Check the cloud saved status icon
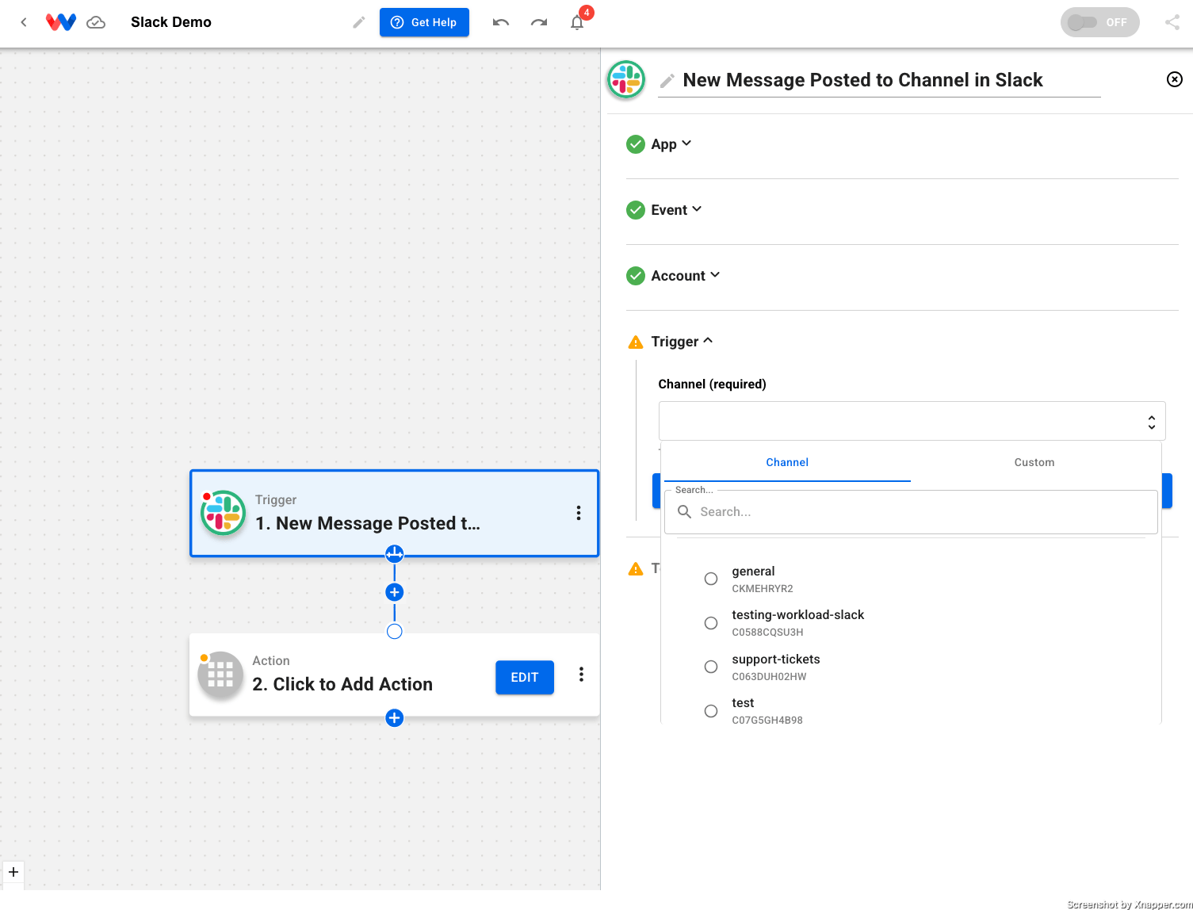The height and width of the screenshot is (910, 1193). [x=96, y=22]
